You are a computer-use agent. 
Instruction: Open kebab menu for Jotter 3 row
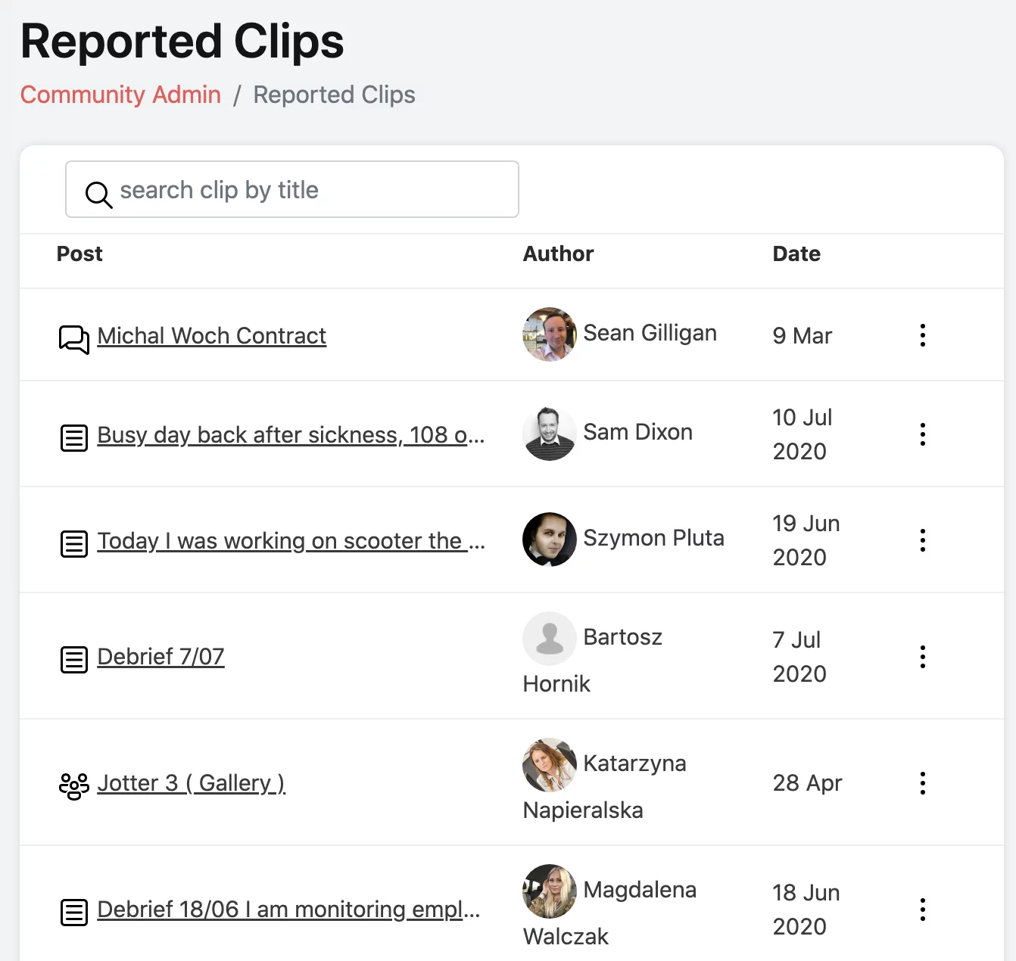coord(922,783)
